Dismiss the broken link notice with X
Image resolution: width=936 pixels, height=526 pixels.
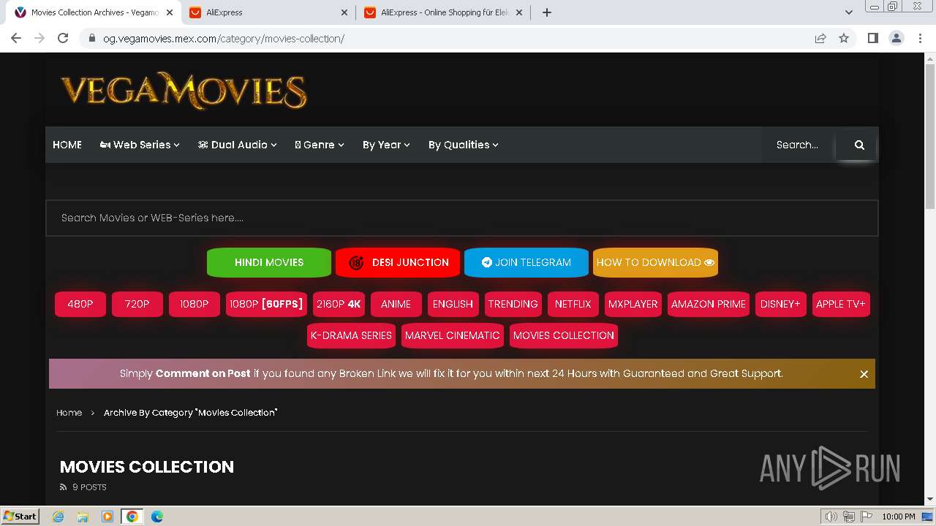864,374
